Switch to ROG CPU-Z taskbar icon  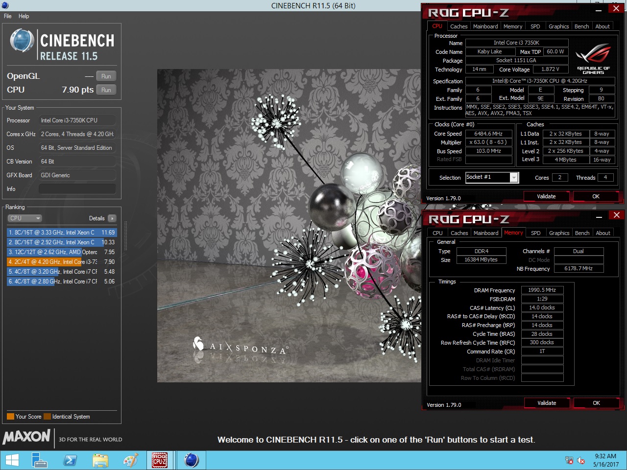coord(160,460)
